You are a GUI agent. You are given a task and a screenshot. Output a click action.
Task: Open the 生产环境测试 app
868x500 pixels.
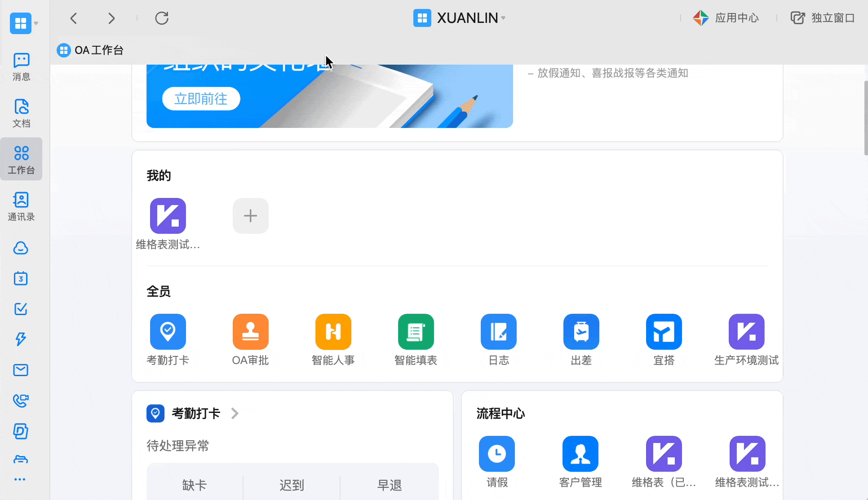[x=746, y=332]
